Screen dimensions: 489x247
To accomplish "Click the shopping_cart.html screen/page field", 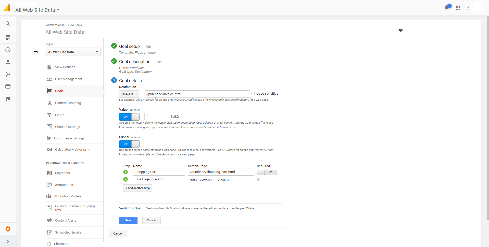I will tap(221, 172).
